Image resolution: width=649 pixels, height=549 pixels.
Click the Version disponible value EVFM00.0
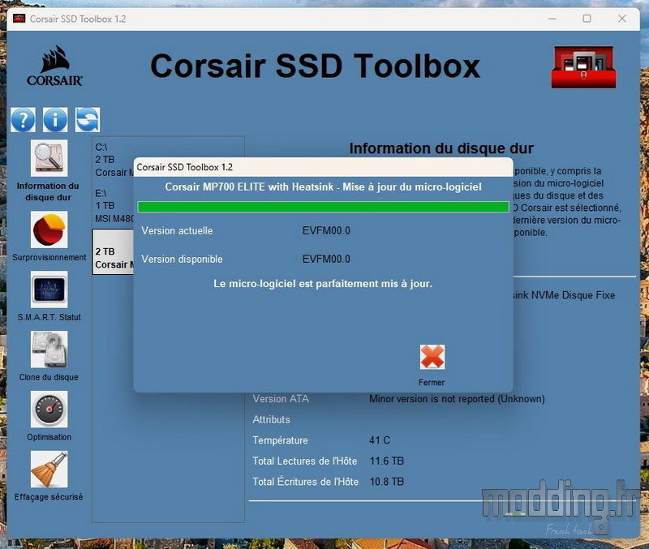click(326, 259)
